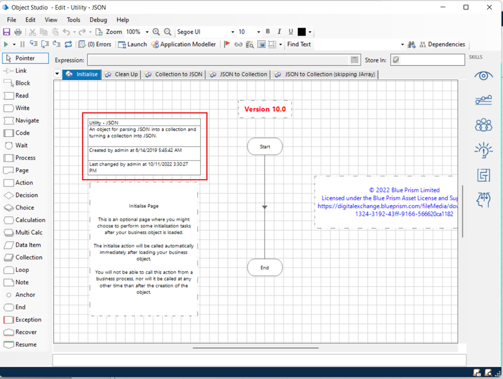Select the Multi Calc stage tool
Viewport: 503px width, 379px height.
[x=24, y=232]
